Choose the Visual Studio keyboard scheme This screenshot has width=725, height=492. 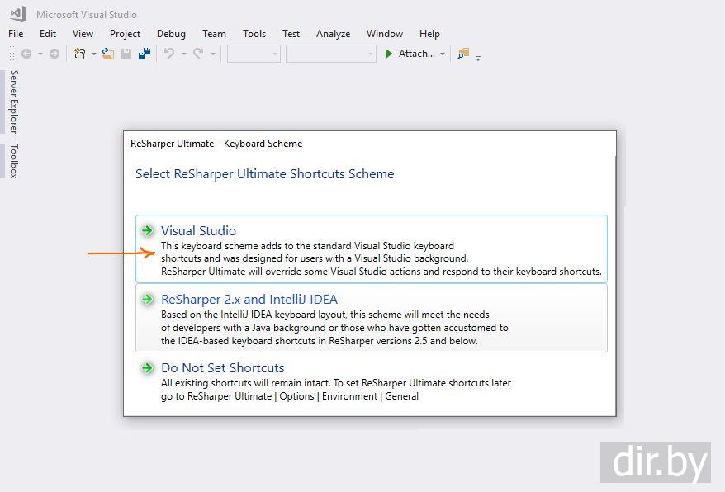[x=198, y=231]
